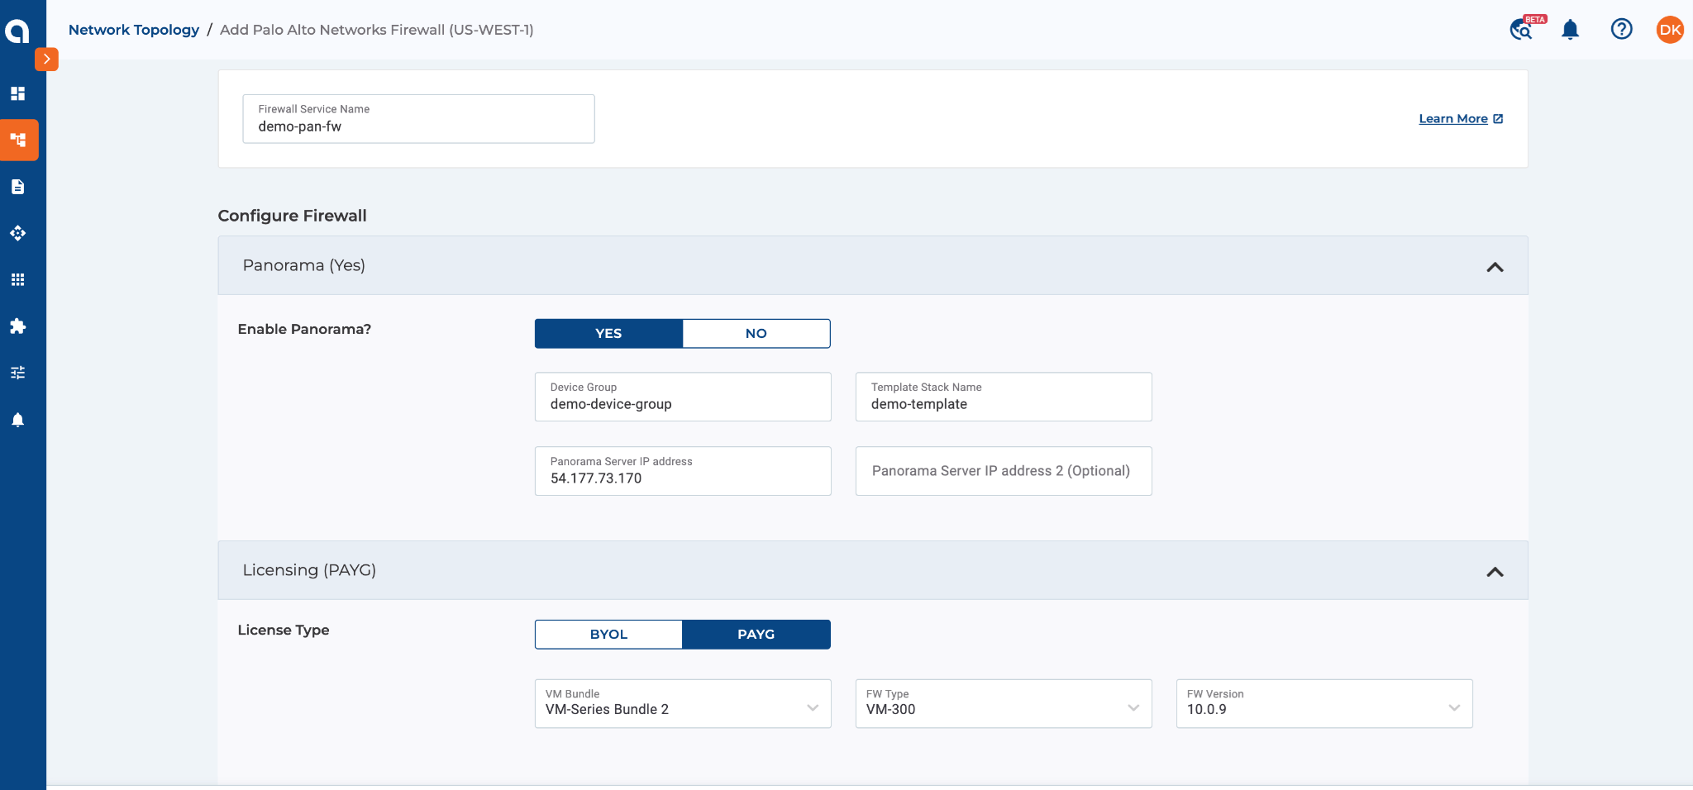This screenshot has width=1693, height=790.
Task: Open the Dashboard grid icon in sidebar
Action: coord(17,93)
